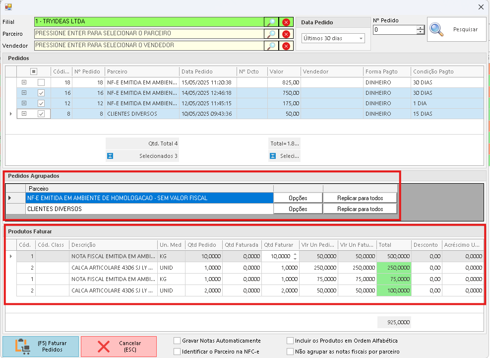Click Replicar para todos for CLIENTES DIVERSOS row
Screen dimensions: 490x358
coord(360,209)
